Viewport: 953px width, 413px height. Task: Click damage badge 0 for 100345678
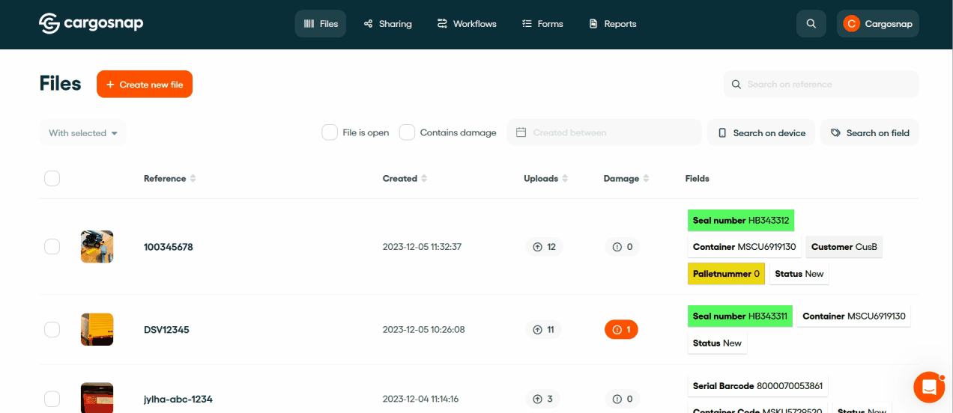[x=622, y=247]
